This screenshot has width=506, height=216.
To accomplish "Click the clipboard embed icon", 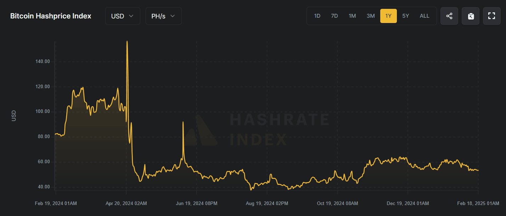I will click(470, 16).
